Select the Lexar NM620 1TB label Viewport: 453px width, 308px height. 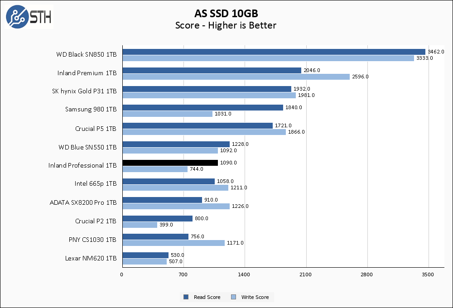point(91,258)
